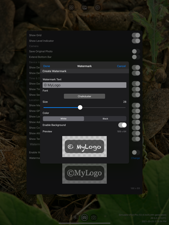
Task: Cancel the Watermark dialog
Action: coord(121,66)
